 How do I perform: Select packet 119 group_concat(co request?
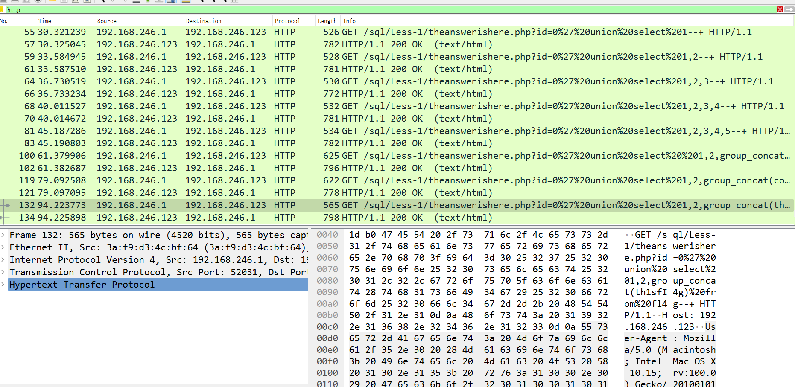[397, 180]
